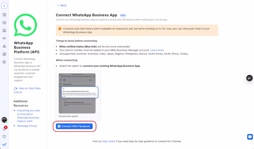Open the Settings gear icon
Image resolution: width=254 pixels, height=149 pixels.
tap(4, 62)
